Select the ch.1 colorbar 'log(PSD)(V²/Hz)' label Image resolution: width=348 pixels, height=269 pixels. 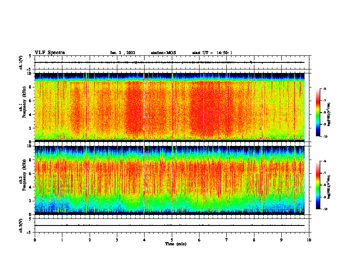point(329,115)
